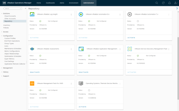Open Super Metrics in sidebar
179x111 pixels.
tap(9, 59)
